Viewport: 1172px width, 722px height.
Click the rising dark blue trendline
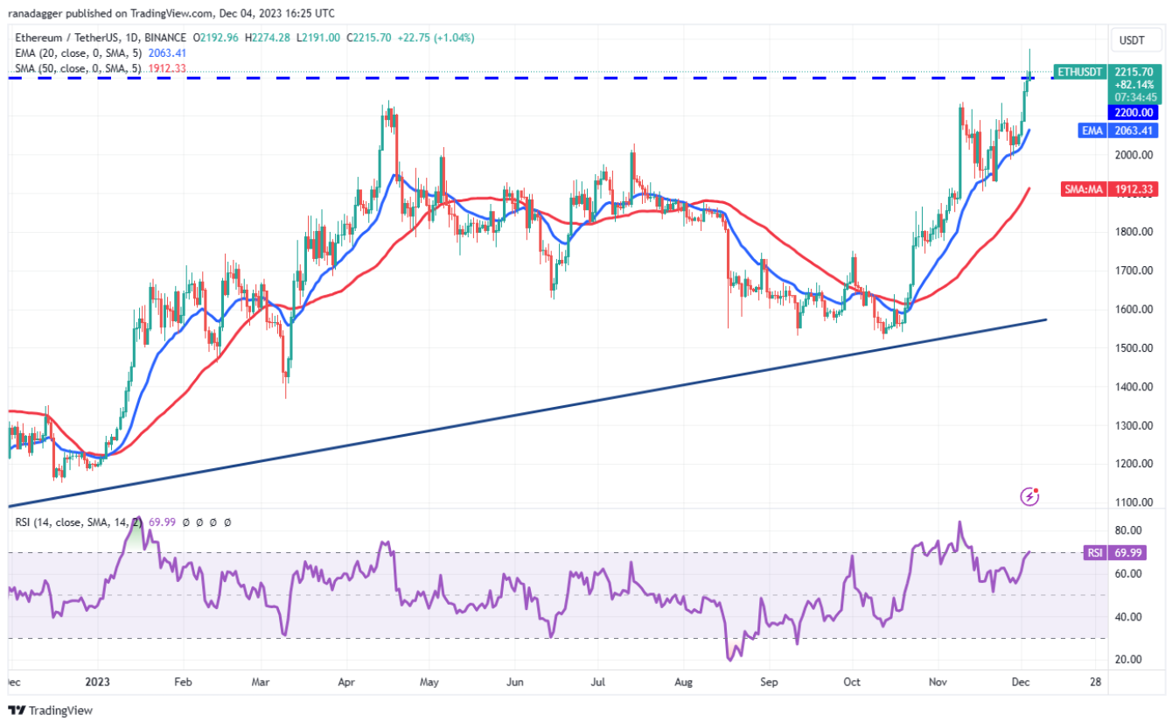(x=528, y=412)
